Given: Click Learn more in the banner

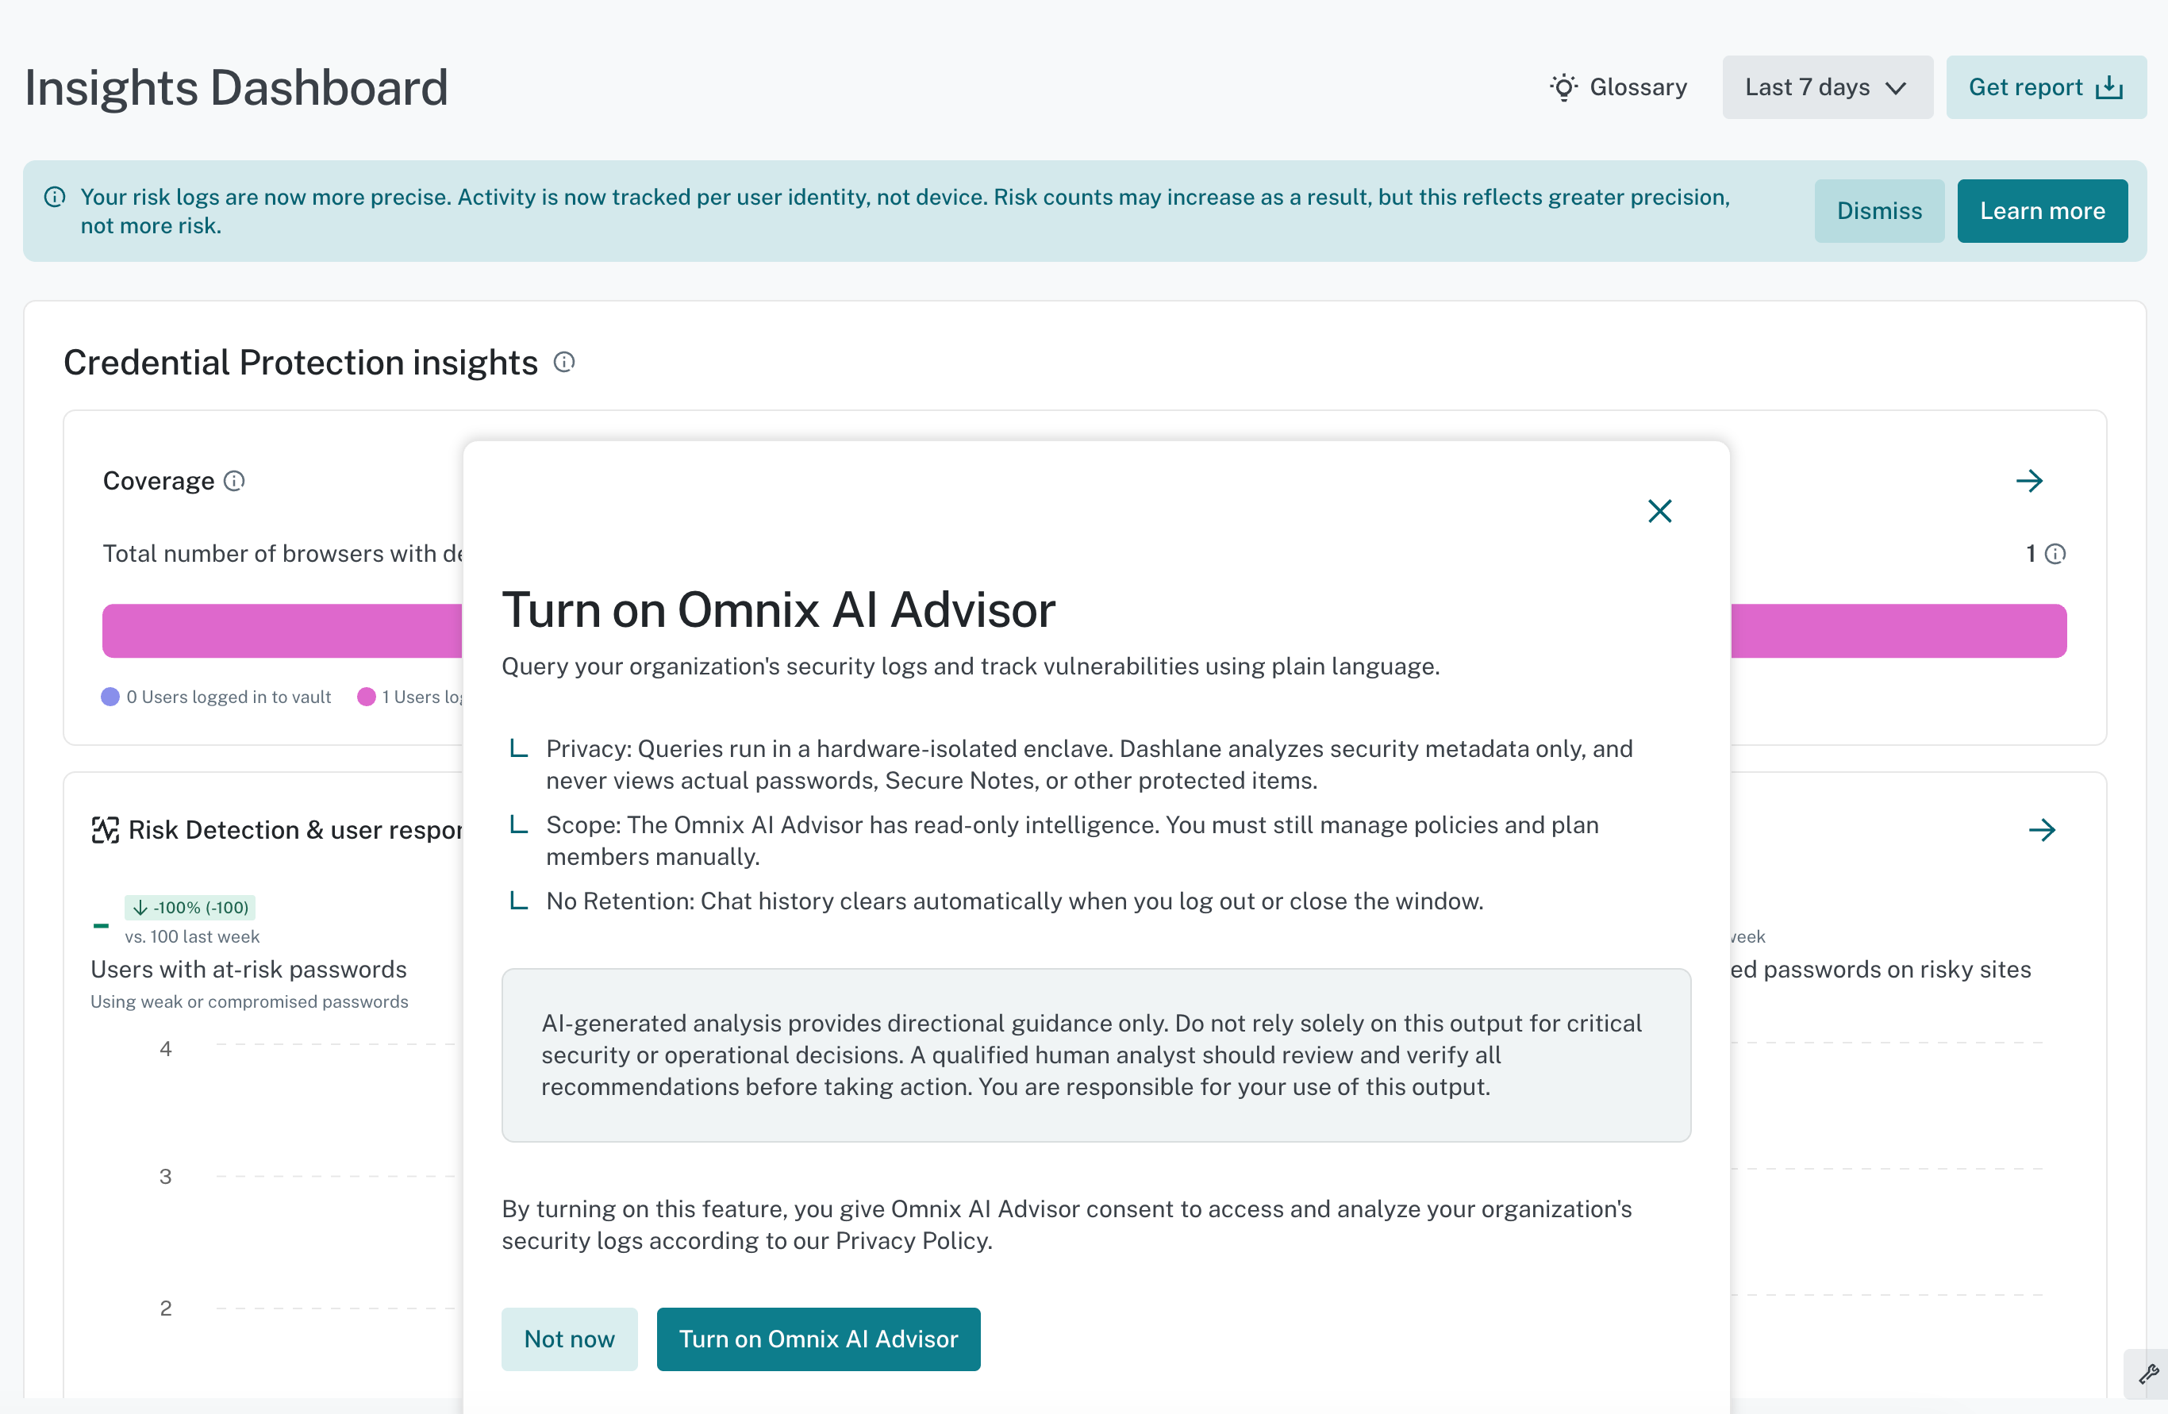Looking at the screenshot, I should click(2043, 210).
